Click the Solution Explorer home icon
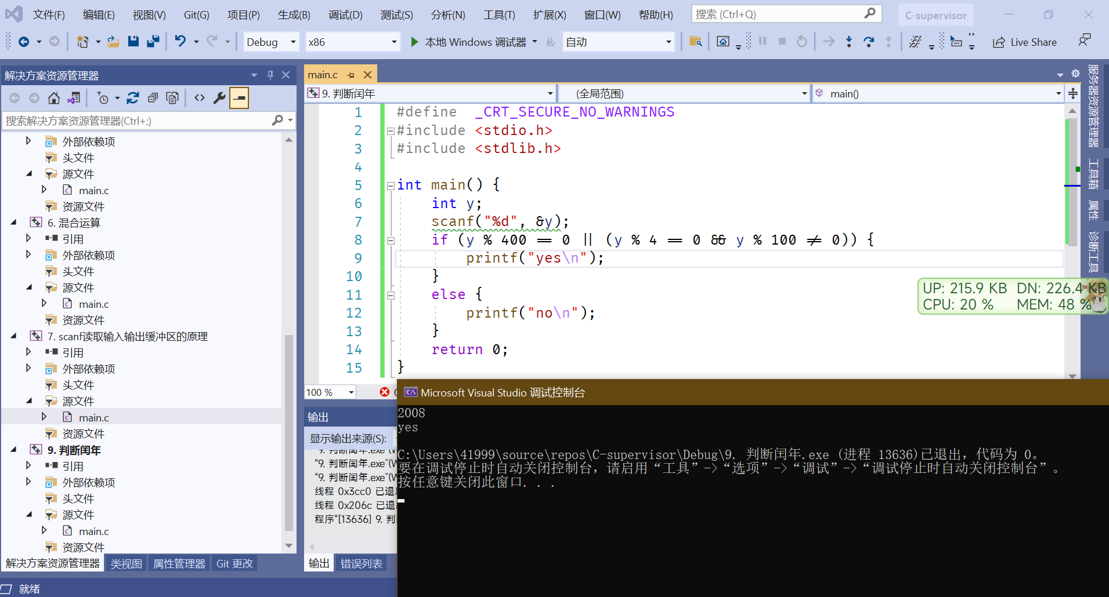The image size is (1109, 597). 54,98
